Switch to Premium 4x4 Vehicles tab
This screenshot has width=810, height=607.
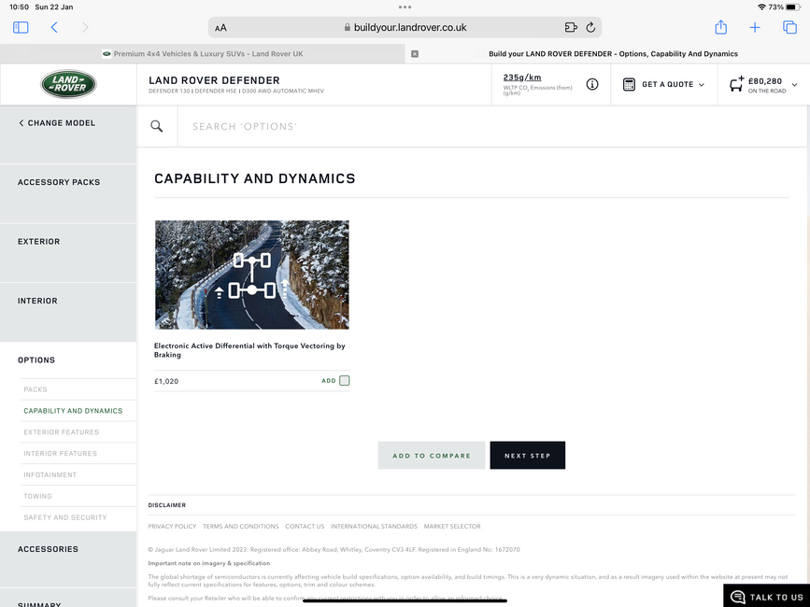(203, 53)
